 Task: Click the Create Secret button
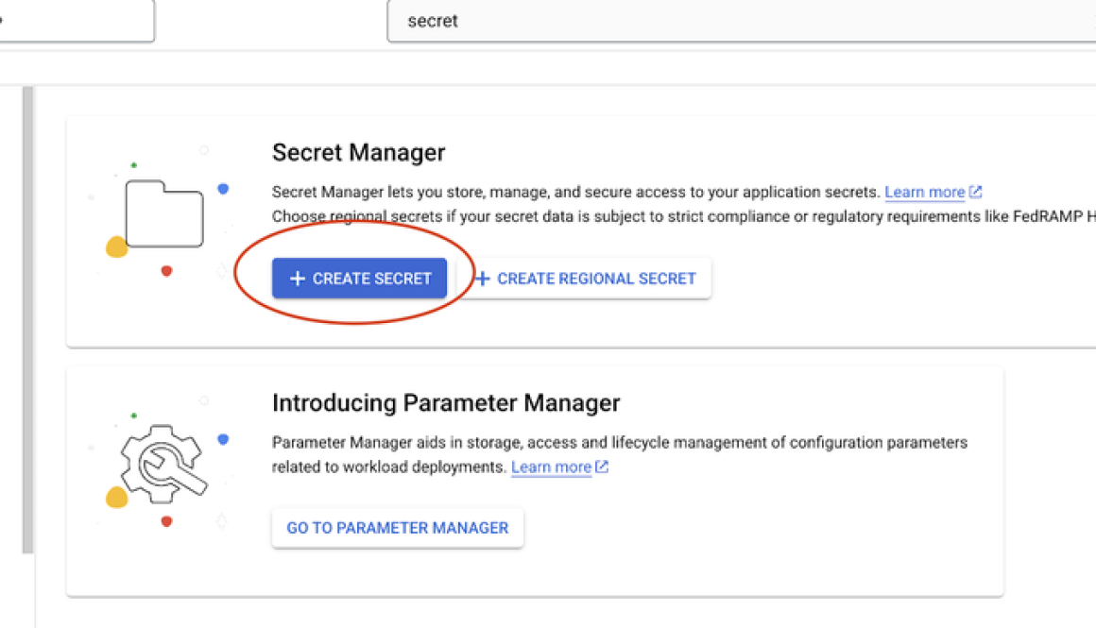click(359, 278)
